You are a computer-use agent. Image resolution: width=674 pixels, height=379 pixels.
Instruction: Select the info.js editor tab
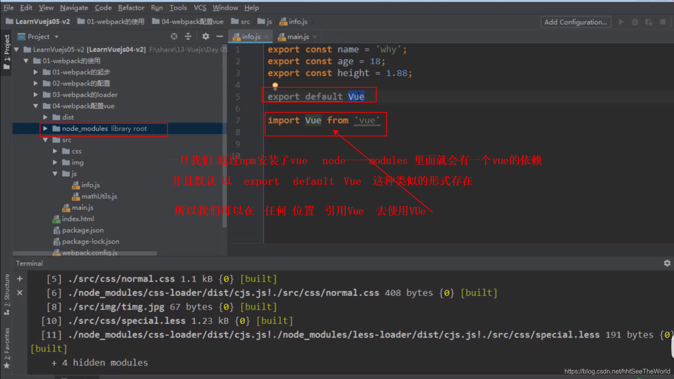[251, 37]
